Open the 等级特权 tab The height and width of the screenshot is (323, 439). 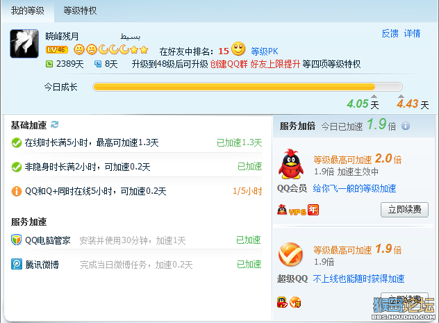pos(80,10)
